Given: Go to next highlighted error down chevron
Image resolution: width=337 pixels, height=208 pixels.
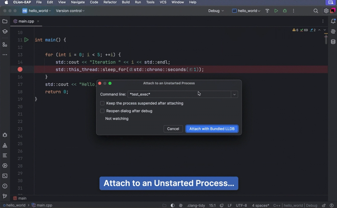Looking at the screenshot, I should pos(325,30).
